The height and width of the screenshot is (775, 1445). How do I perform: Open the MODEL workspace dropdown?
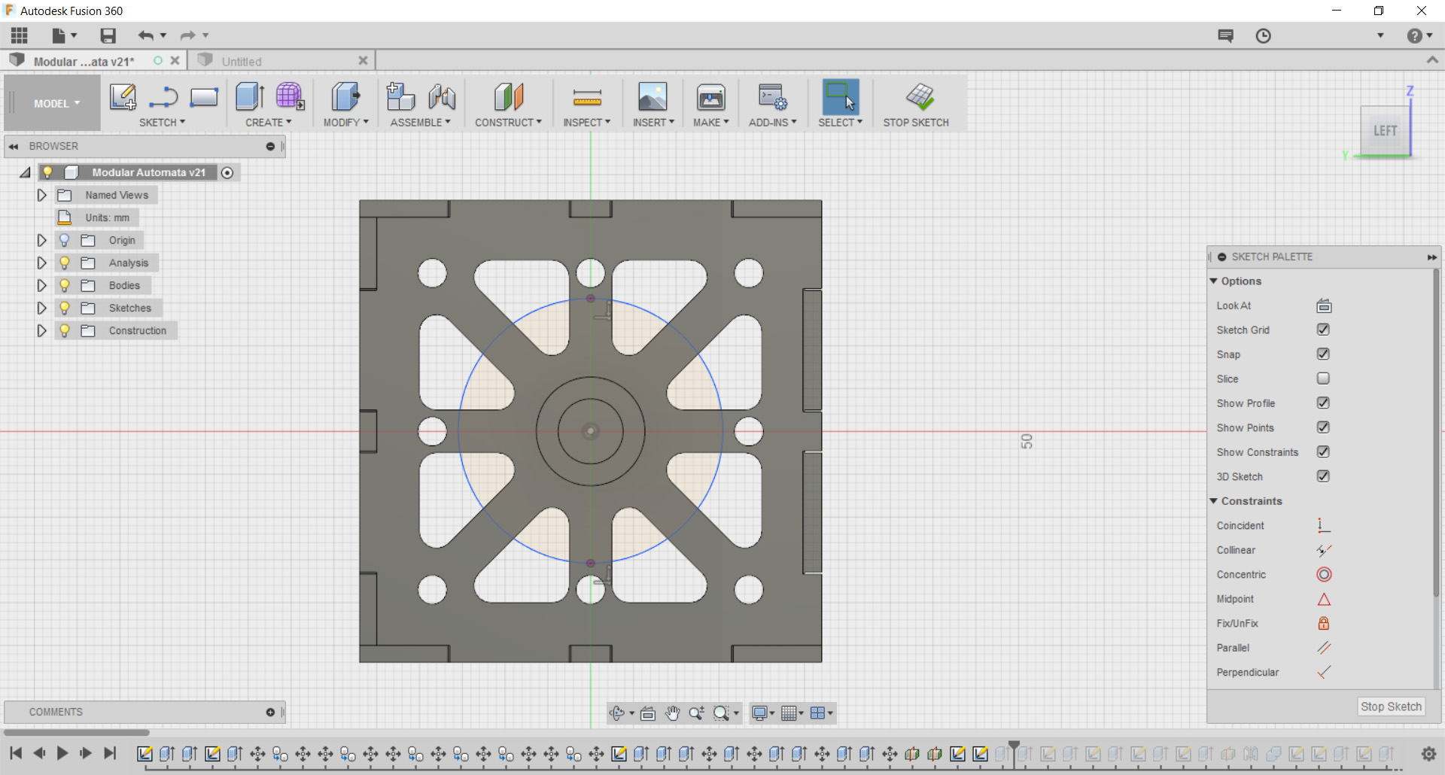click(x=56, y=104)
